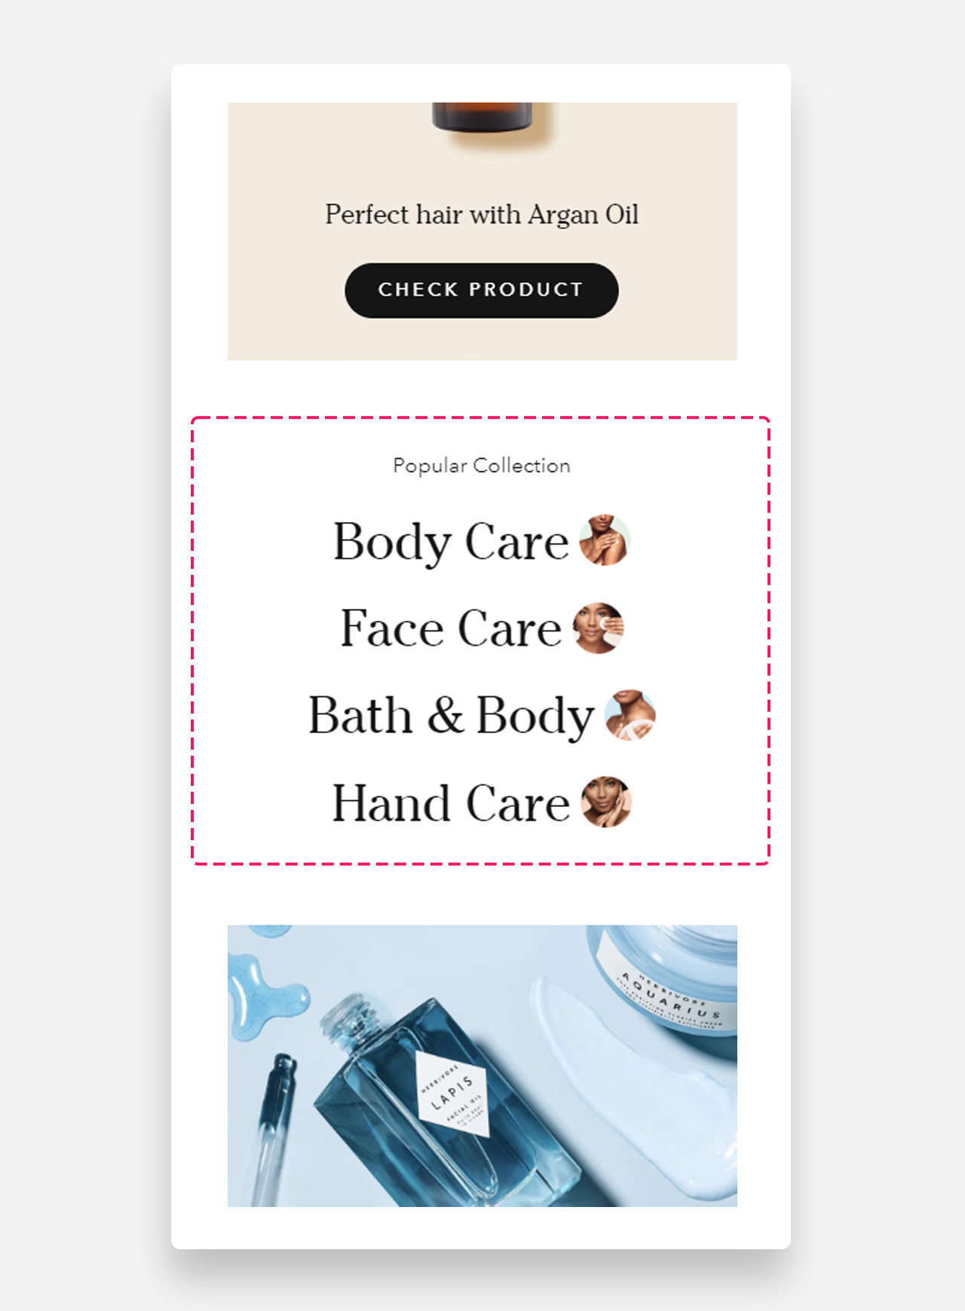Screen dimensions: 965x1311
Task: Click the CHECK PRODUCT button
Action: 482,290
